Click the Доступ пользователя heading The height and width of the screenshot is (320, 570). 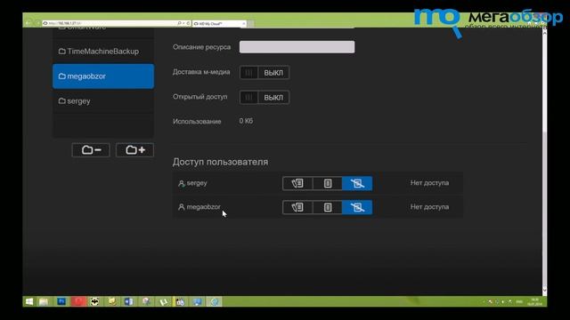[220, 162]
